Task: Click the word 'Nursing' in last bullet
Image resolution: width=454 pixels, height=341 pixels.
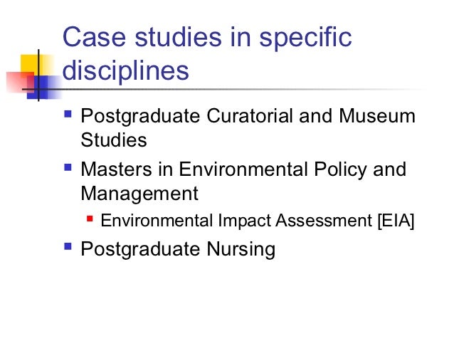Action: click(241, 249)
